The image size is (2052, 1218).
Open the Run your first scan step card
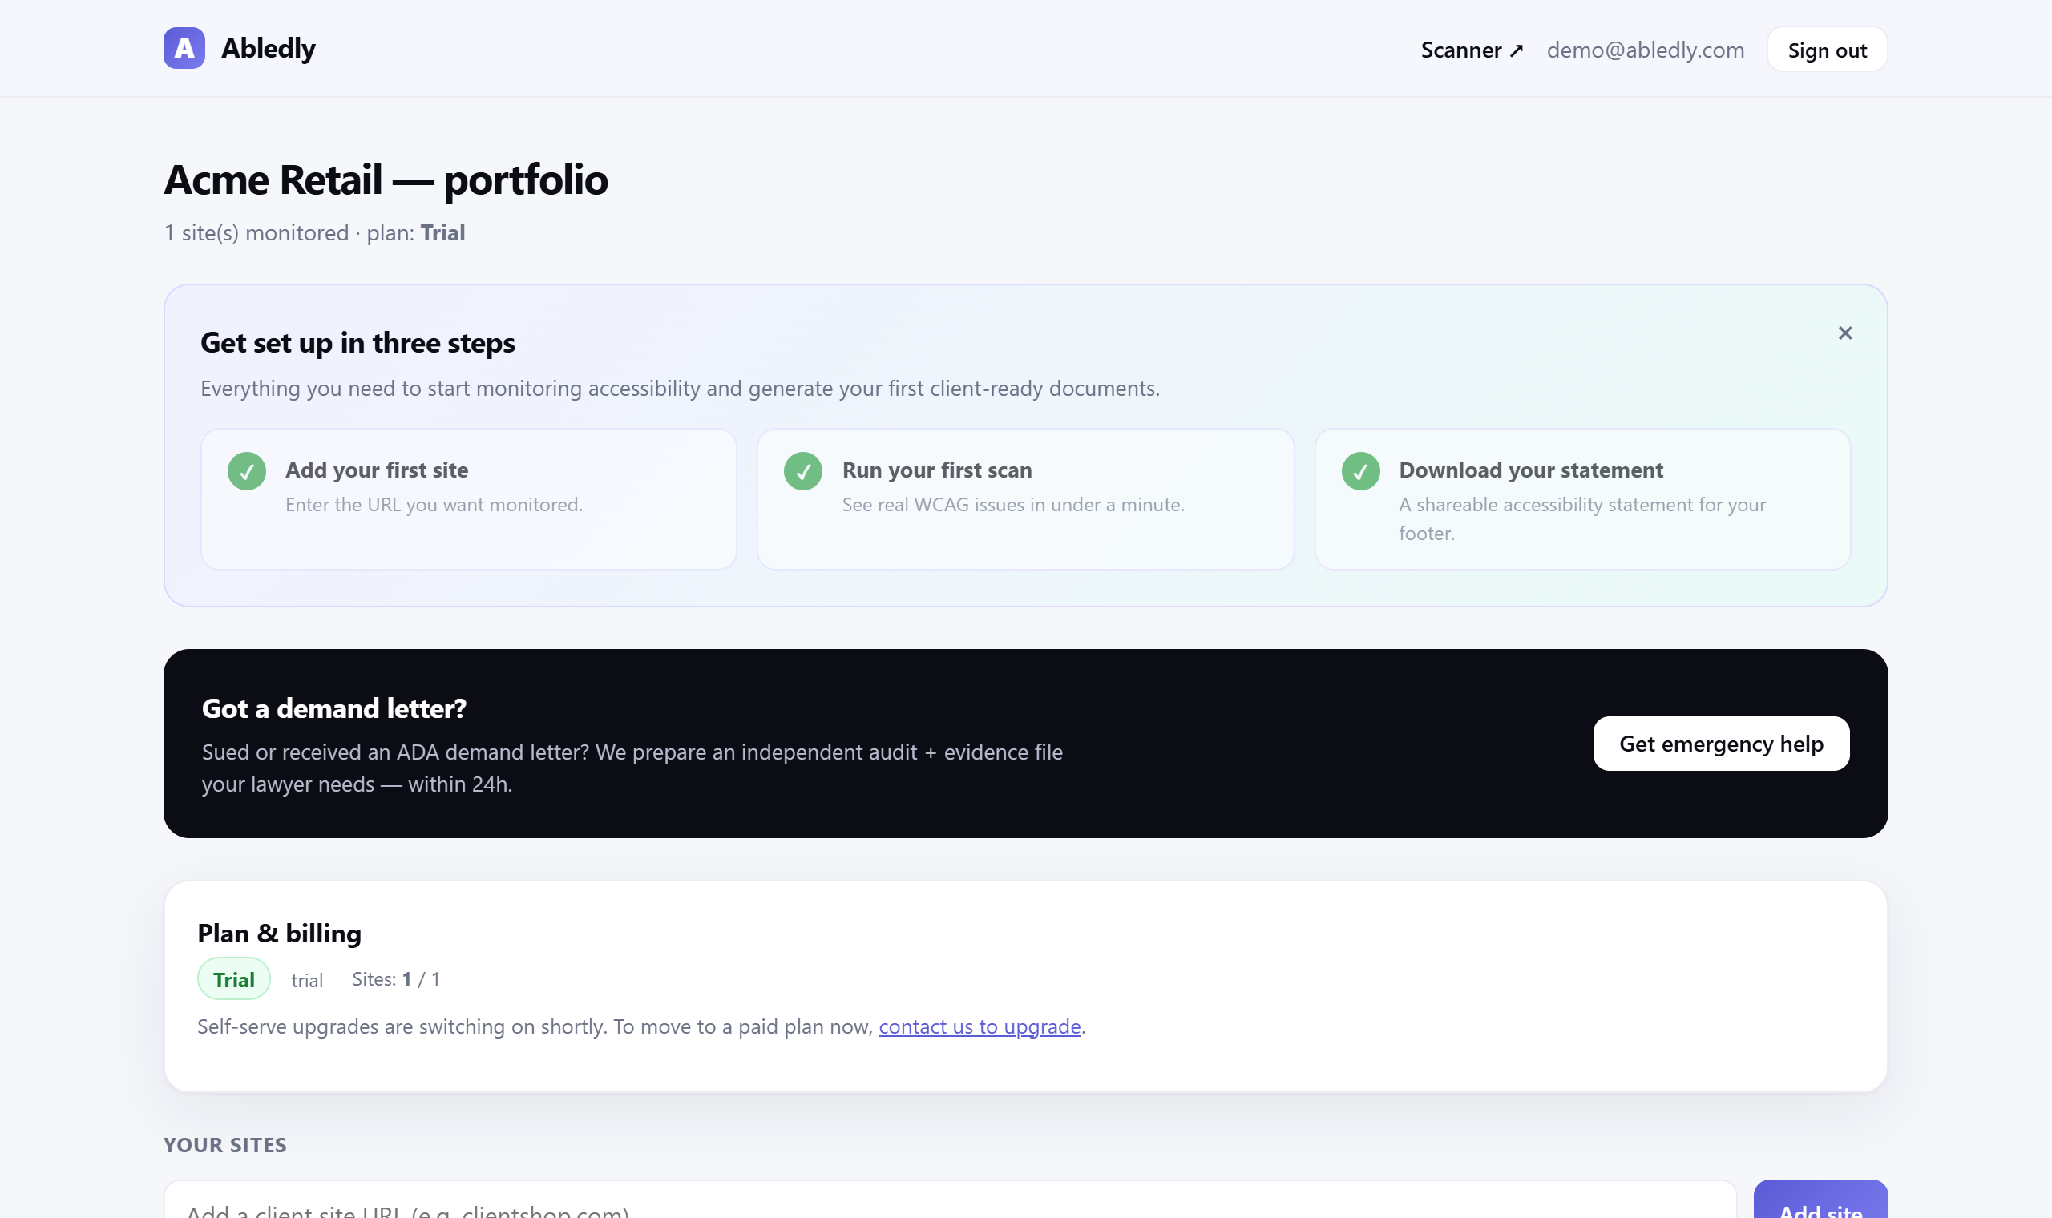[x=1025, y=499]
